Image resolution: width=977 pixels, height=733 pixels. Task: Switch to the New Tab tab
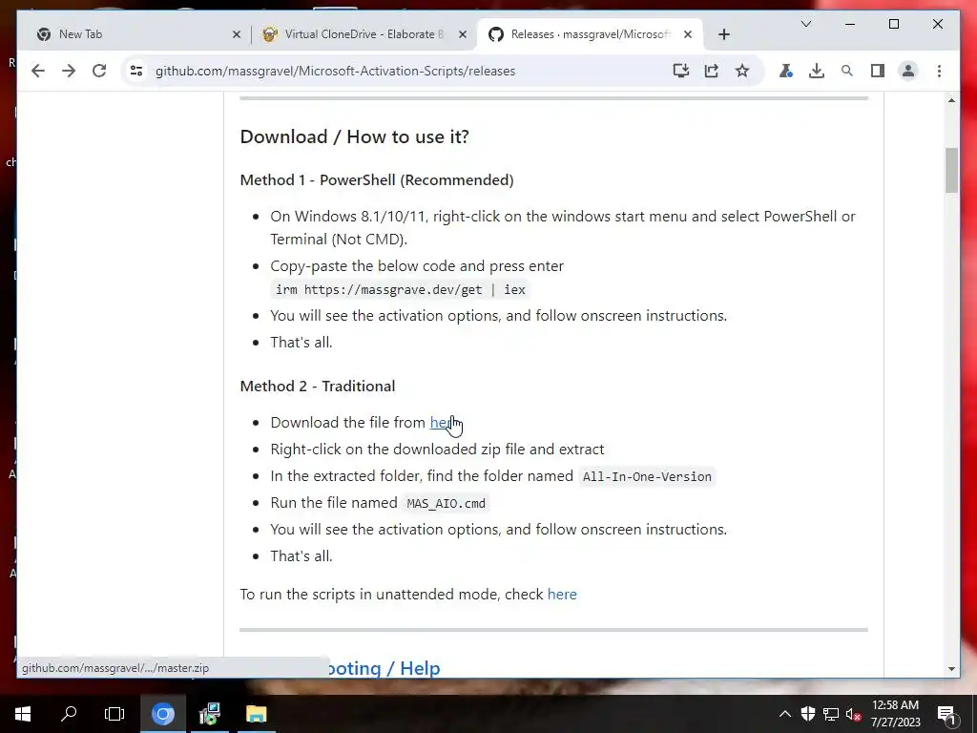coord(134,34)
